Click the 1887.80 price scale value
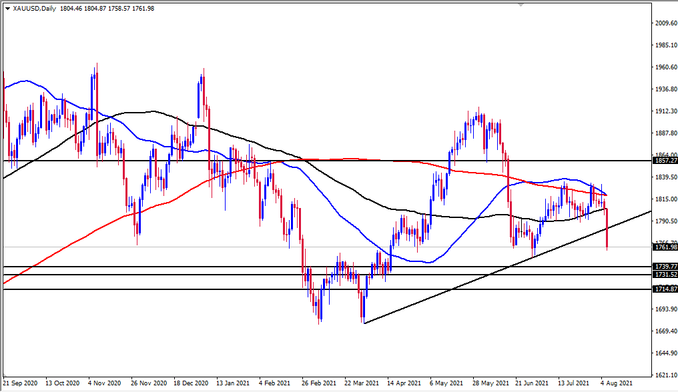Viewport: 678px width, 392px height. click(x=667, y=133)
